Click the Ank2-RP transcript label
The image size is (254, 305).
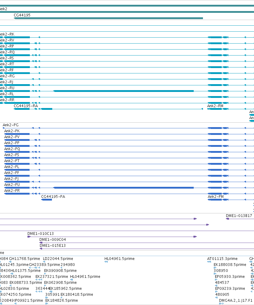(x=7, y=46)
